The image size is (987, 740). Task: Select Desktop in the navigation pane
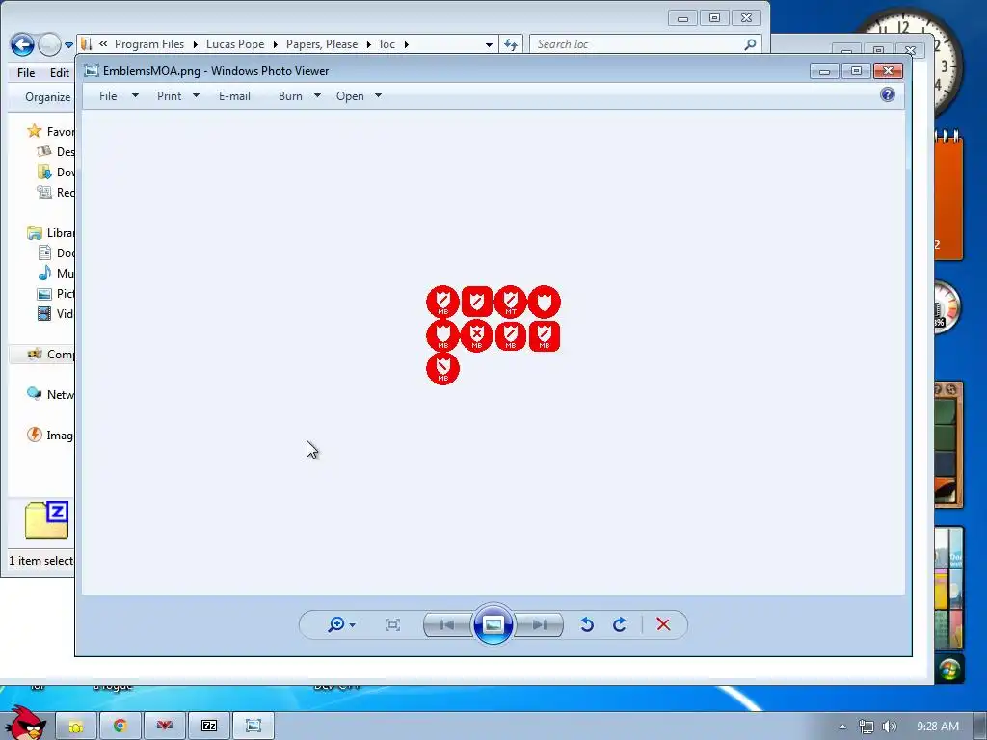pyautogui.click(x=55, y=151)
